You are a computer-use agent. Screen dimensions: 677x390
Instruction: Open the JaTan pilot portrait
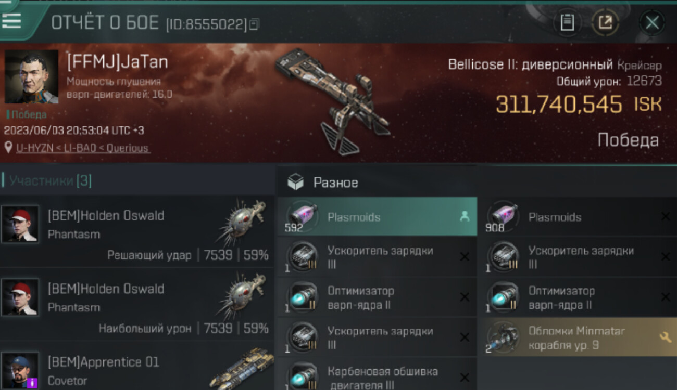(x=31, y=76)
